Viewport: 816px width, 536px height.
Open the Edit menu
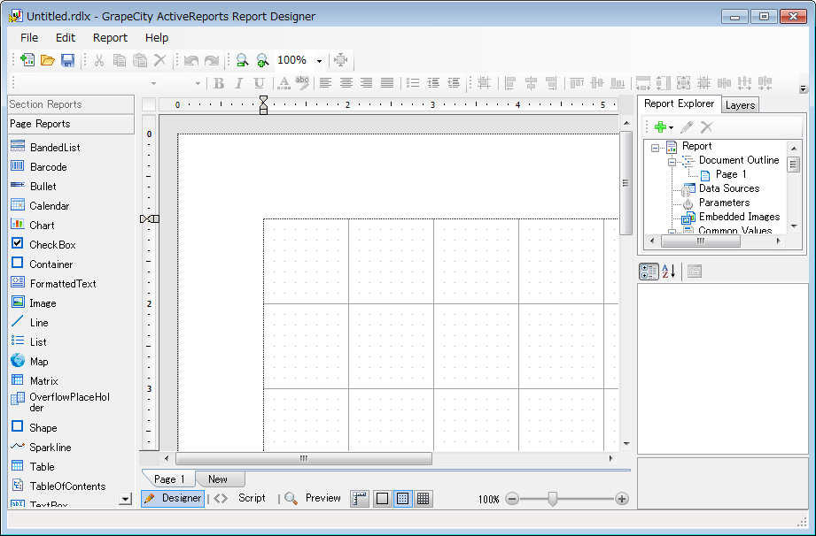66,37
